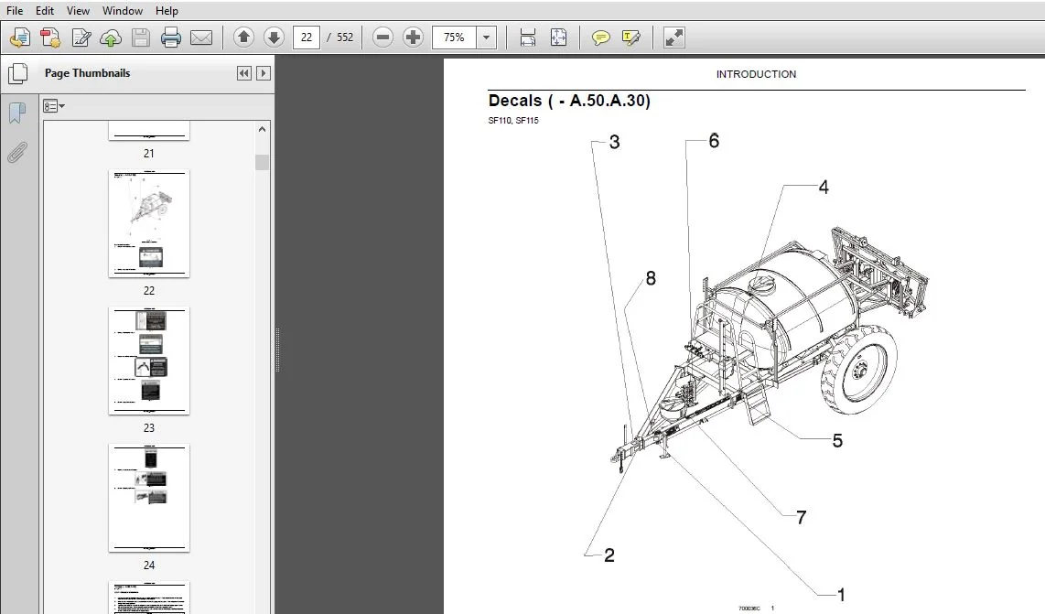Click the thumbnail scrollbar up arrow
The width and height of the screenshot is (1045, 614).
click(262, 129)
